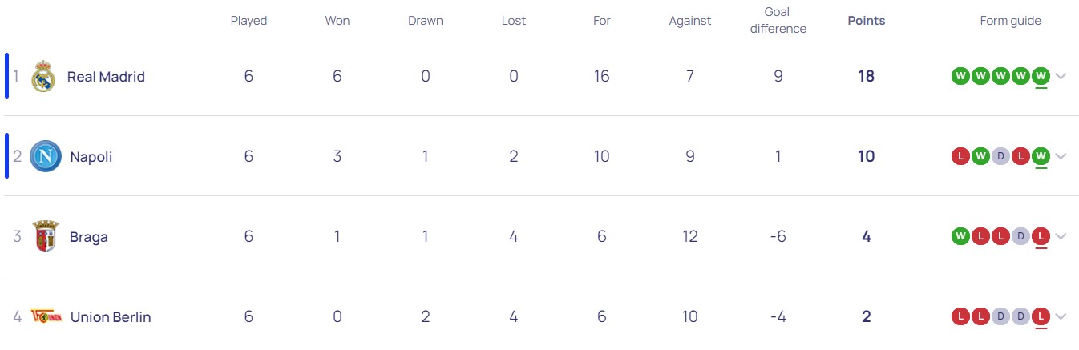Click the Played column header

249,22
